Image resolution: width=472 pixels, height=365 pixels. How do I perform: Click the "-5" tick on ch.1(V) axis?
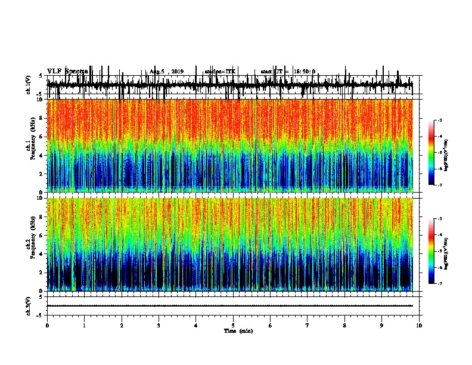click(x=40, y=94)
